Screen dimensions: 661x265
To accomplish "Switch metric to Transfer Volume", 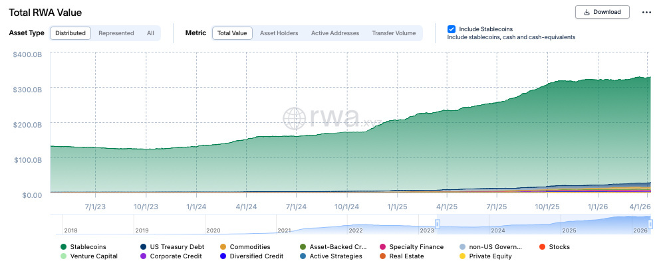I will (x=394, y=33).
